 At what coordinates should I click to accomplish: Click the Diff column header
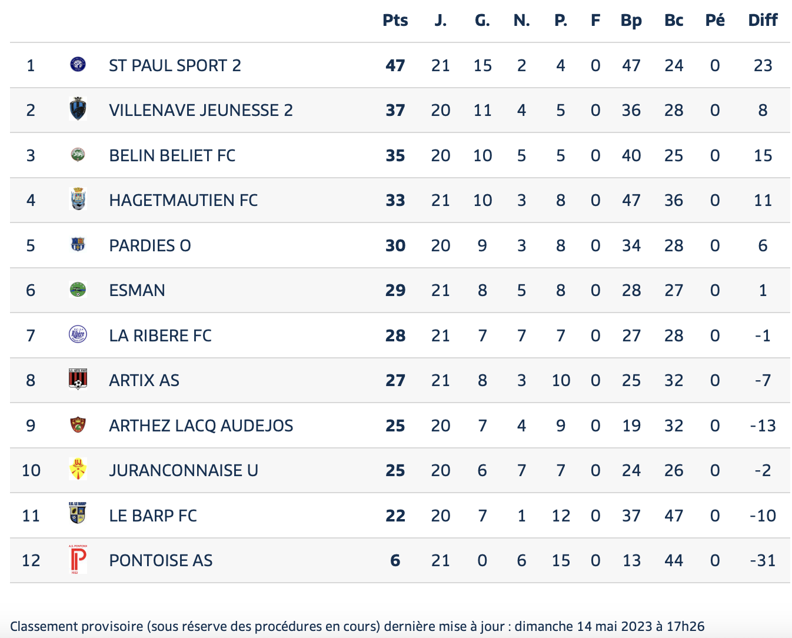point(763,20)
